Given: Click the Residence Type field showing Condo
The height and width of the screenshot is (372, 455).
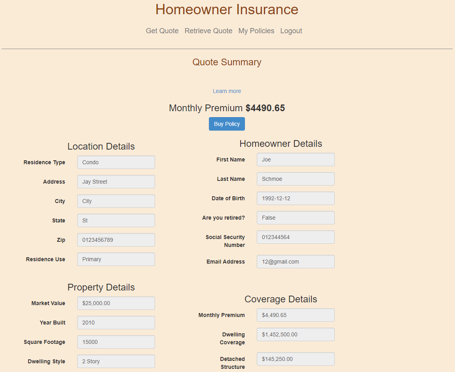Looking at the screenshot, I should pyautogui.click(x=116, y=162).
